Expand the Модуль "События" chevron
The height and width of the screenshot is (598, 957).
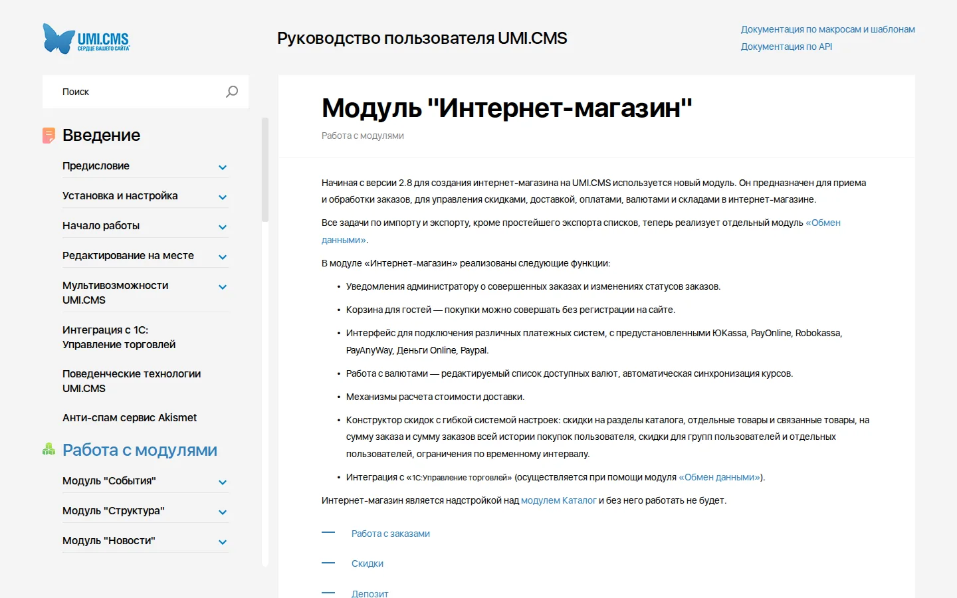pyautogui.click(x=223, y=482)
